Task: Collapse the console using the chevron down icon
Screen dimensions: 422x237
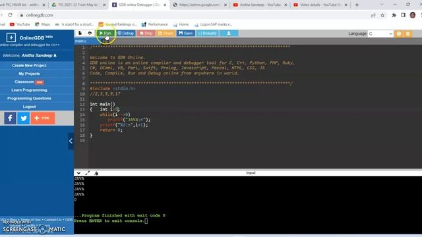Action: [78, 173]
